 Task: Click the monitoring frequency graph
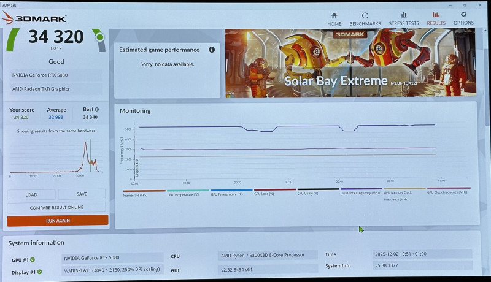point(295,151)
